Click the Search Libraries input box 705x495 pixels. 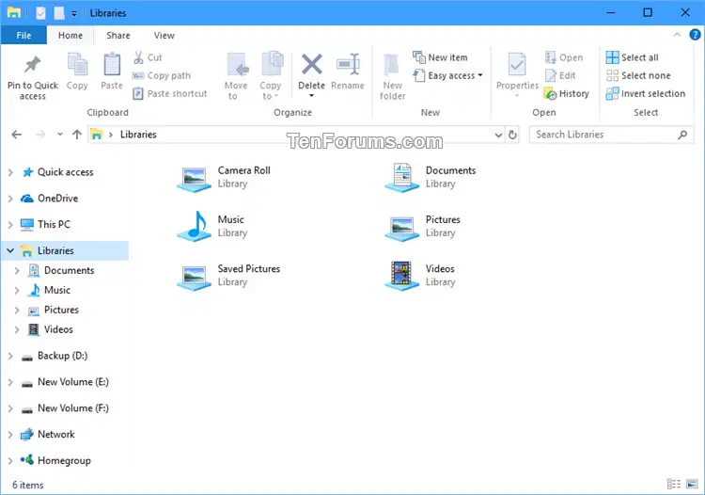point(604,135)
